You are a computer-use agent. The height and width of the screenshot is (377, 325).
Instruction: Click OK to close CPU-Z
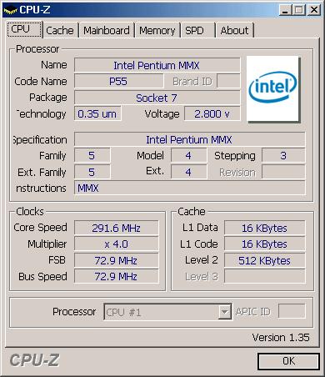coord(288,361)
